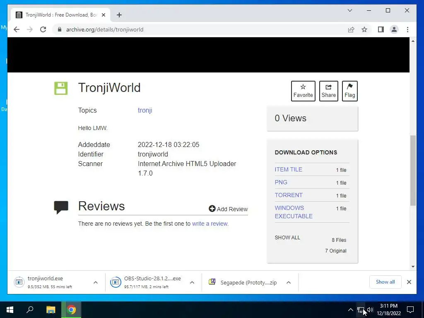Click the 'Hello LMW.' description text

[92, 128]
